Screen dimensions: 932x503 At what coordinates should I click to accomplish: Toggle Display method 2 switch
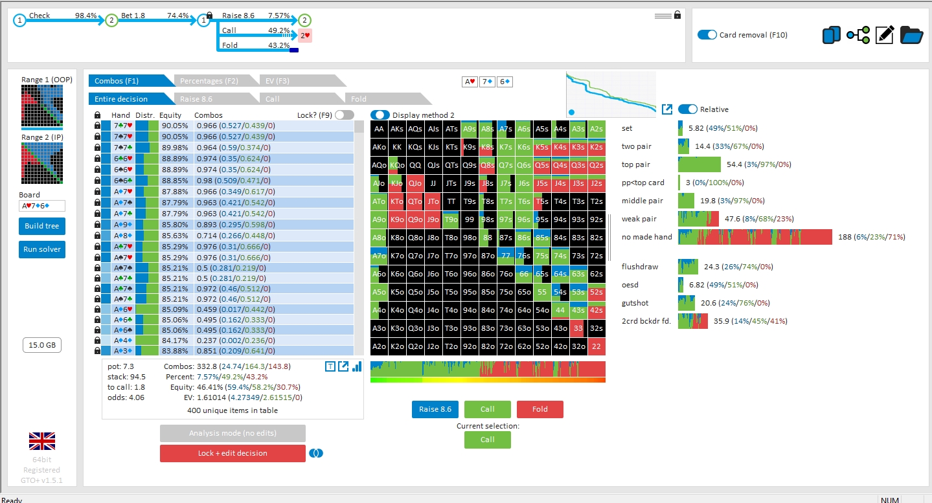tap(380, 115)
